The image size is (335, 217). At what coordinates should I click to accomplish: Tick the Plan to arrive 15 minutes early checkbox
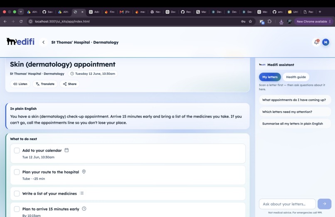(x=17, y=209)
